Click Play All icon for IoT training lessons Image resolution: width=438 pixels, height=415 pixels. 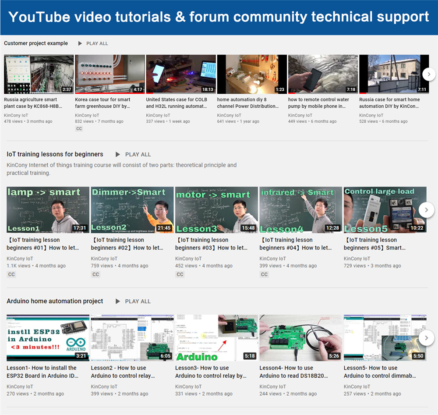118,154
